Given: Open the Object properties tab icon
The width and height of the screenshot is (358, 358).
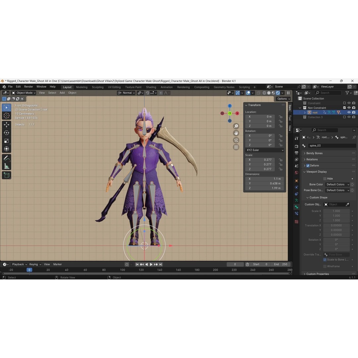Looking at the screenshot, I should (x=296, y=181).
